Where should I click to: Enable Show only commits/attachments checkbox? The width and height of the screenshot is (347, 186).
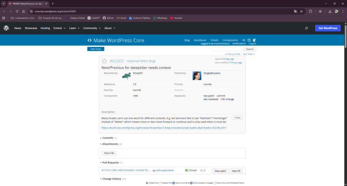215,183
